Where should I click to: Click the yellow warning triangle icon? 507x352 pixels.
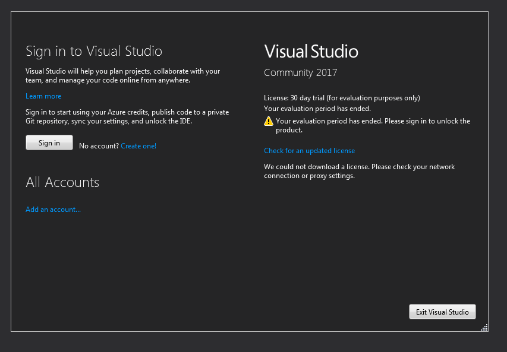tap(269, 122)
